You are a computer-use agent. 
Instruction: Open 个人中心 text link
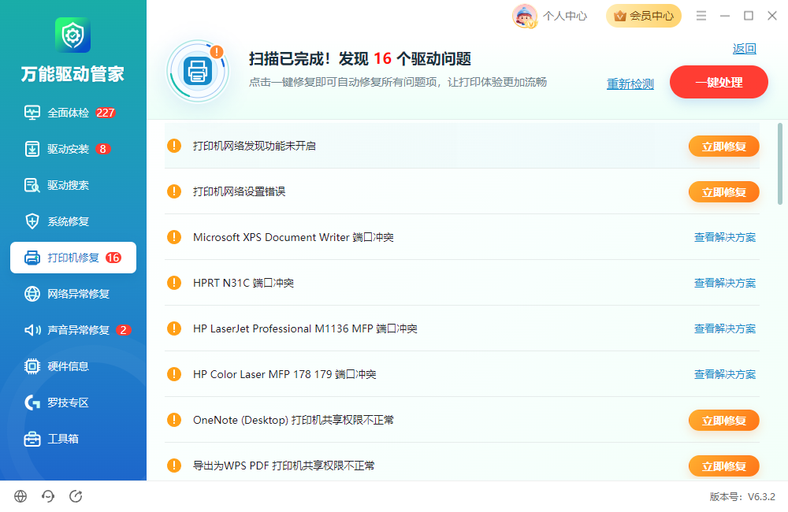pyautogui.click(x=565, y=16)
